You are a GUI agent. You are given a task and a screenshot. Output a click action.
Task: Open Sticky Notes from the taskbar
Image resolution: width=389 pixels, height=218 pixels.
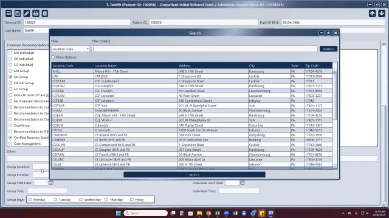coord(262,213)
